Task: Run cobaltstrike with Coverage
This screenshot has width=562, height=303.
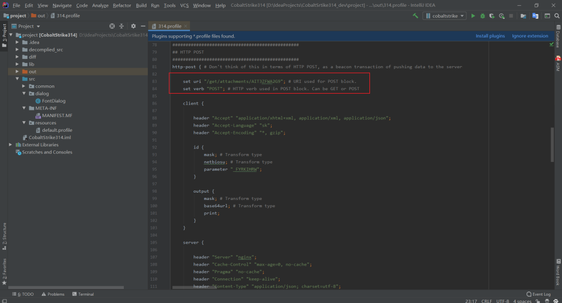Action: tap(492, 16)
